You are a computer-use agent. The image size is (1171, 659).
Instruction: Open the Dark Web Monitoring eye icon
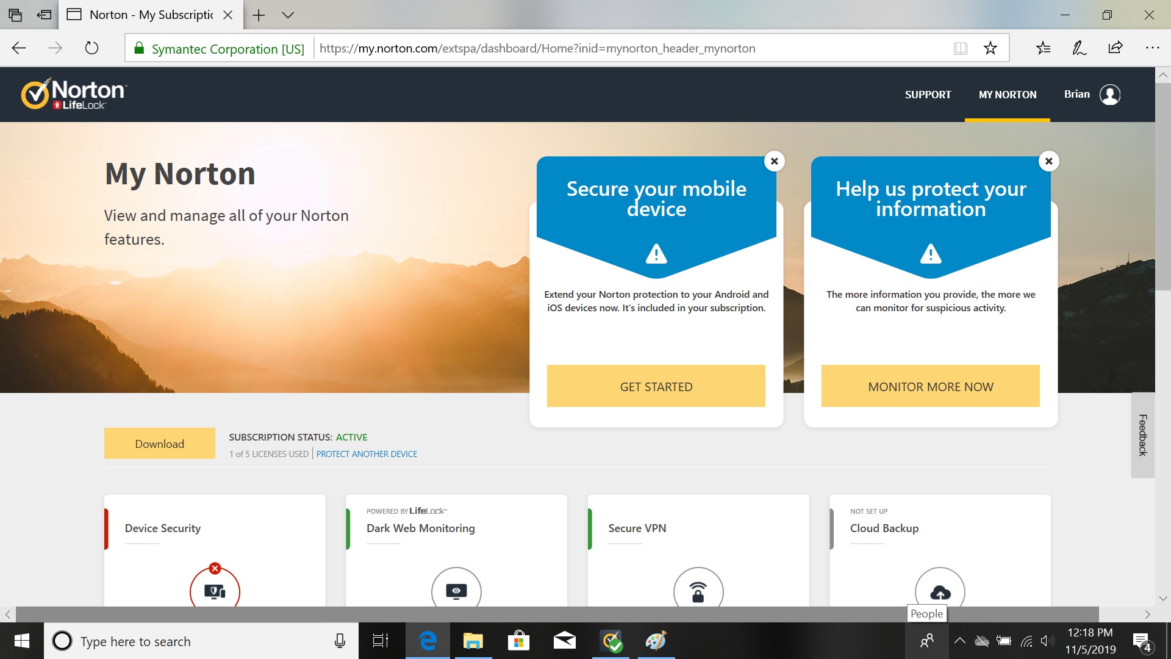(x=456, y=590)
